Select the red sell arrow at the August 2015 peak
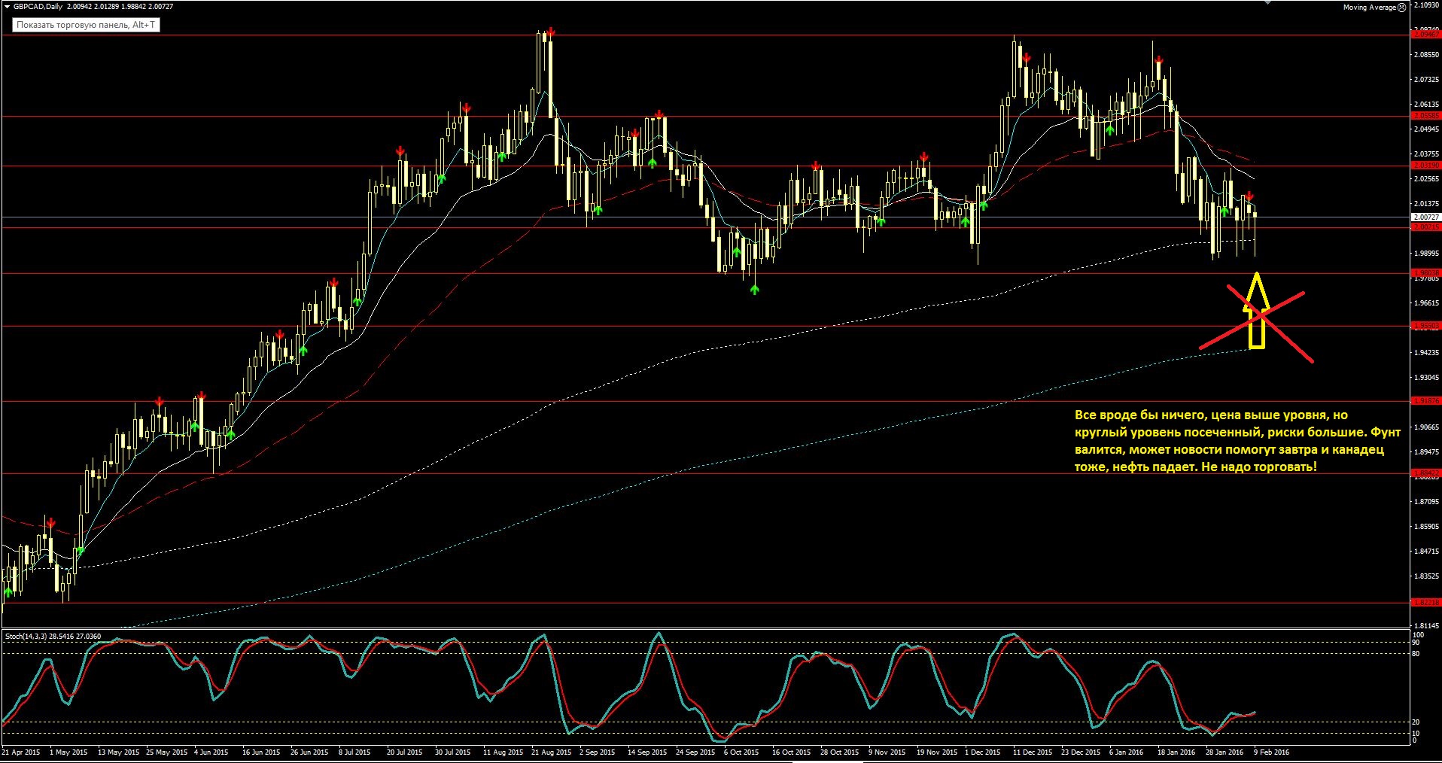 tap(552, 32)
